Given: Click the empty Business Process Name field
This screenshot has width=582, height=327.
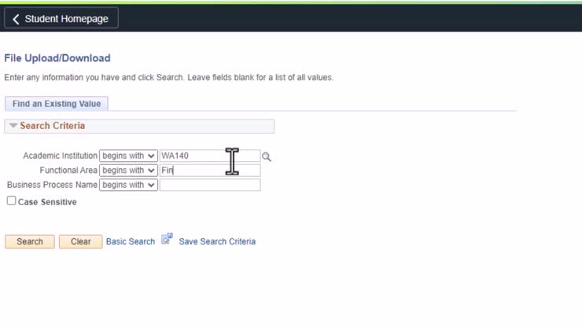Looking at the screenshot, I should click(x=209, y=185).
